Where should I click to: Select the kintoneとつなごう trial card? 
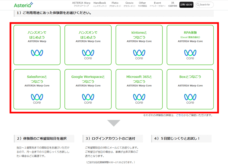pos(139,45)
